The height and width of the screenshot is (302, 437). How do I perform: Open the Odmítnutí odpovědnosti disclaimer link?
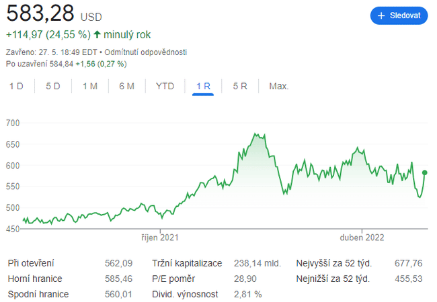point(146,52)
